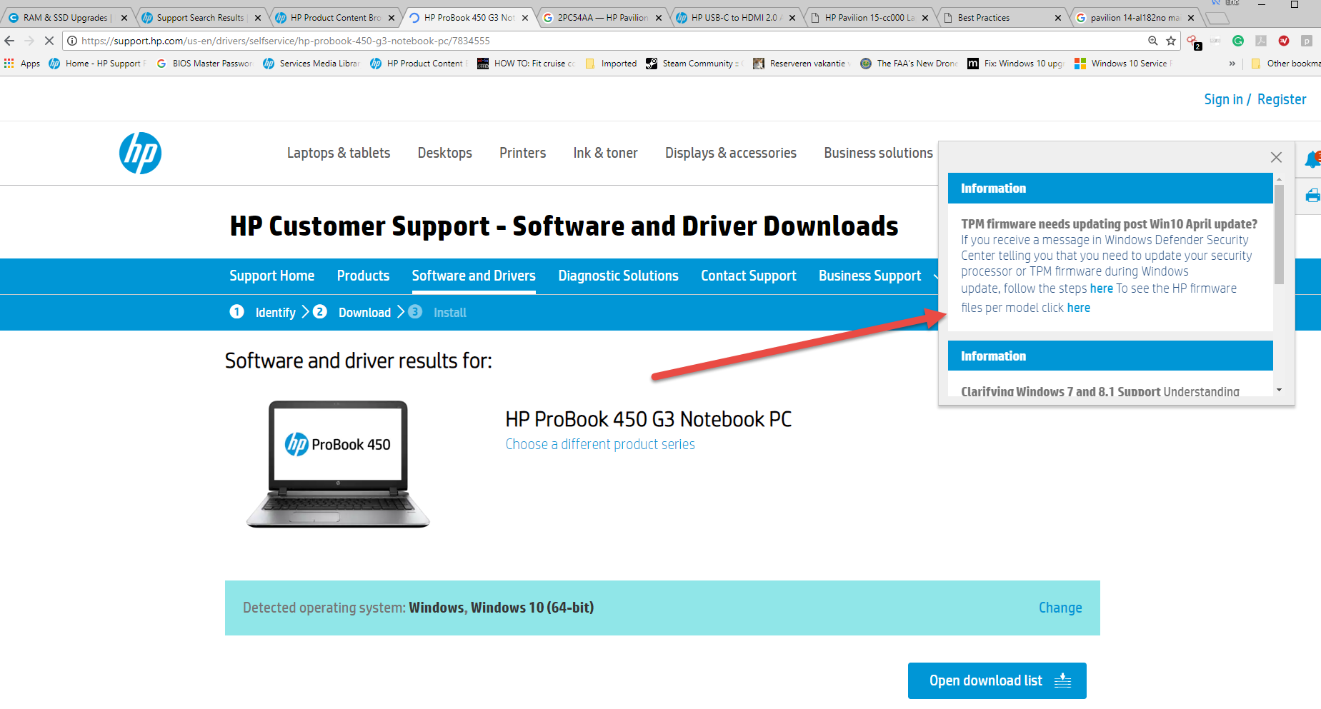Go to Support Home
1321x709 pixels.
point(272,276)
